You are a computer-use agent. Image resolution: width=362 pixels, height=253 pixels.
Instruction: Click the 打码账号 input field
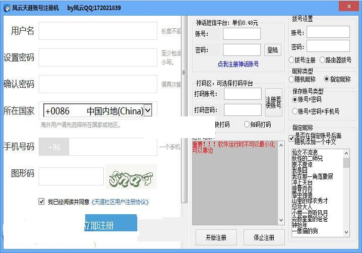pyautogui.click(x=243, y=94)
